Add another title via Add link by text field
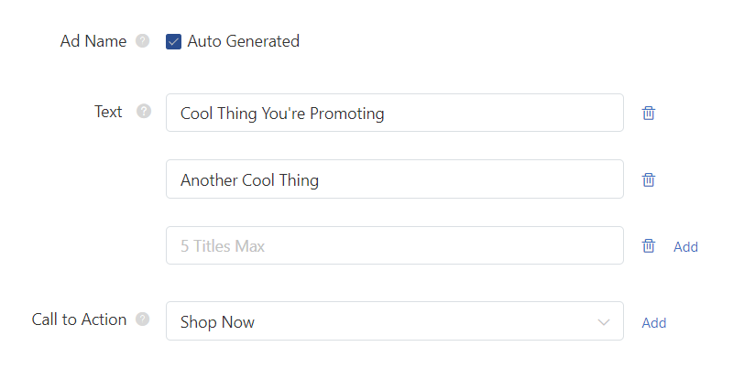The width and height of the screenshot is (733, 379). click(x=685, y=247)
